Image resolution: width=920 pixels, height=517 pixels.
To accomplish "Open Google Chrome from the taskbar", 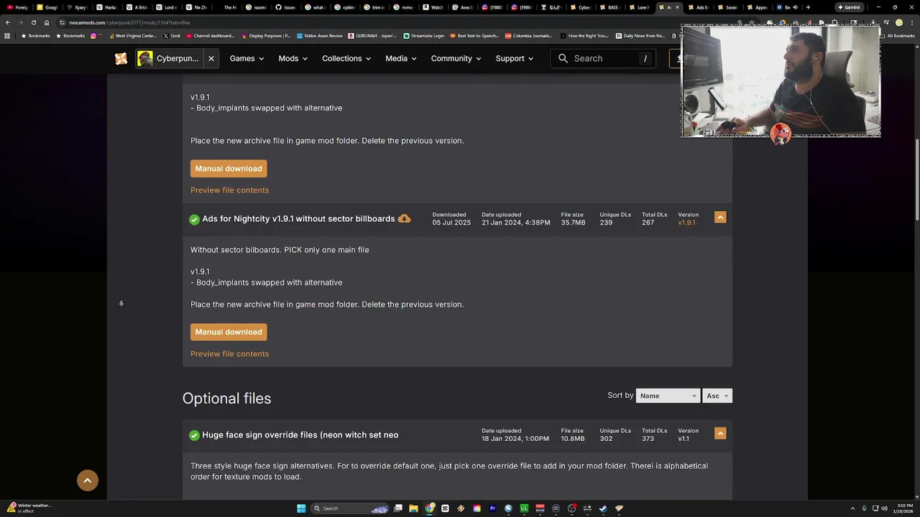I will pyautogui.click(x=430, y=508).
